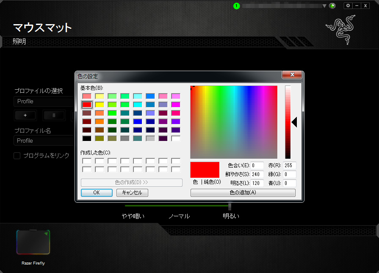The image size is (379, 273).
Task: Click the 明るさ(L) luminance input field
Action: pos(257,183)
